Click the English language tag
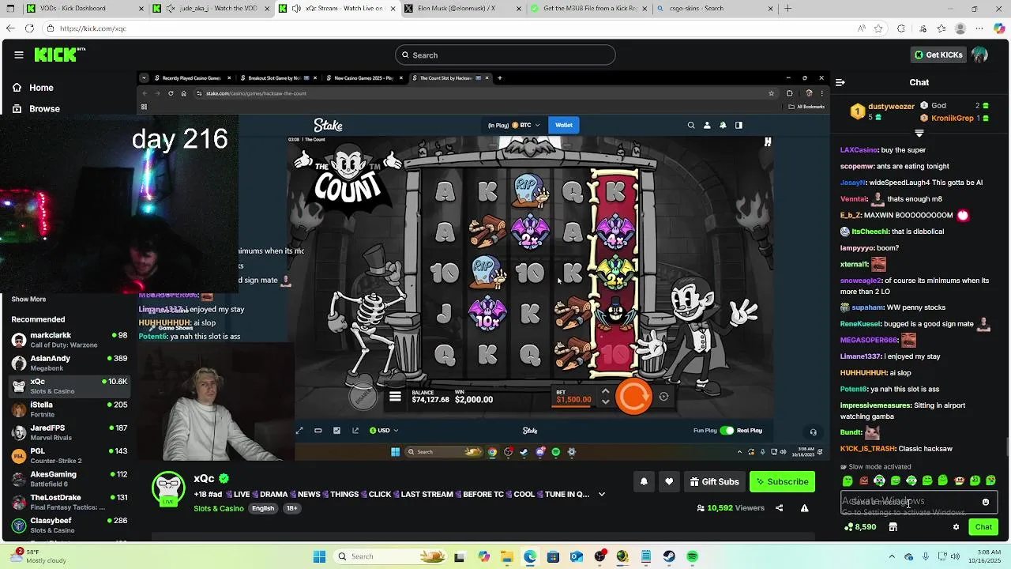Screen dimensions: 1011x569 coord(263,508)
